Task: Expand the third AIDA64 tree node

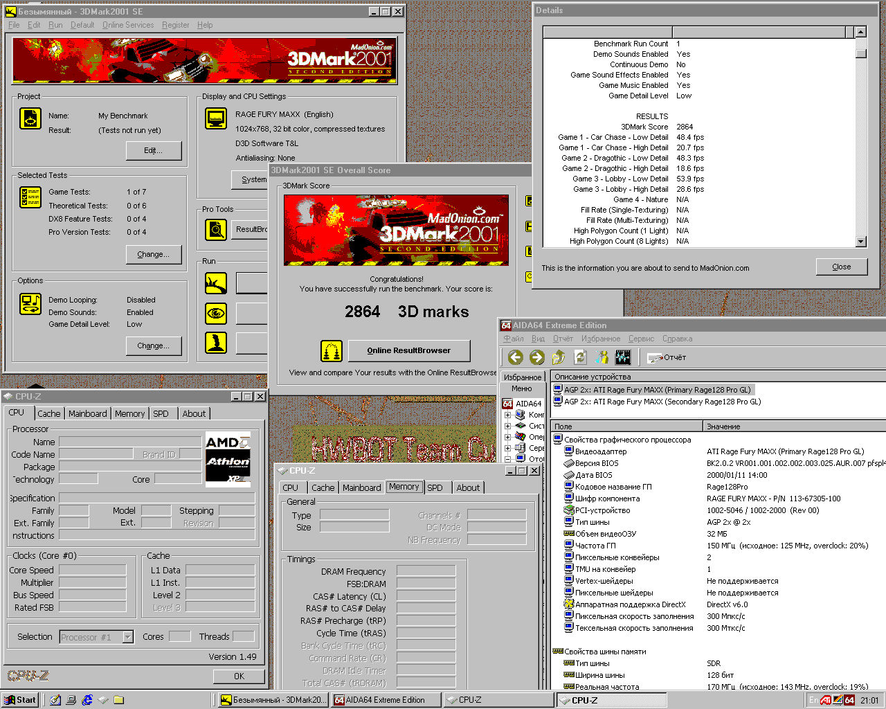Action: click(x=507, y=438)
